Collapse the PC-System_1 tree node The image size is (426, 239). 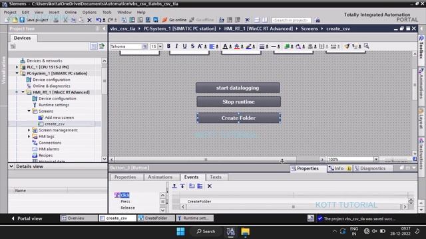pyautogui.click(x=17, y=73)
